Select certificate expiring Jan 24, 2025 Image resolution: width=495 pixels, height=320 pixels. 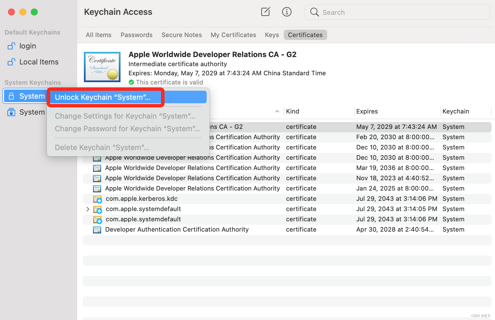[x=287, y=189]
